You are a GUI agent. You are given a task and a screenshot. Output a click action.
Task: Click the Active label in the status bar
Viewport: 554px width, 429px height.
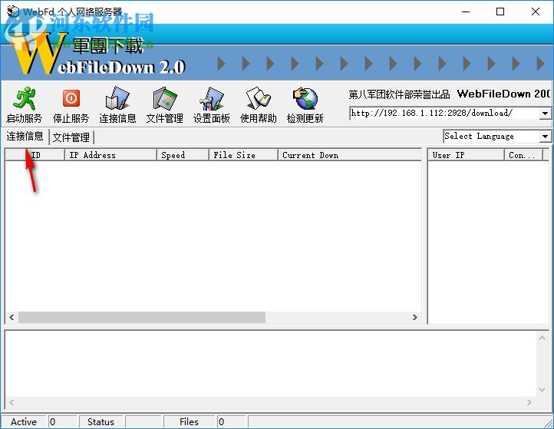tap(24, 422)
